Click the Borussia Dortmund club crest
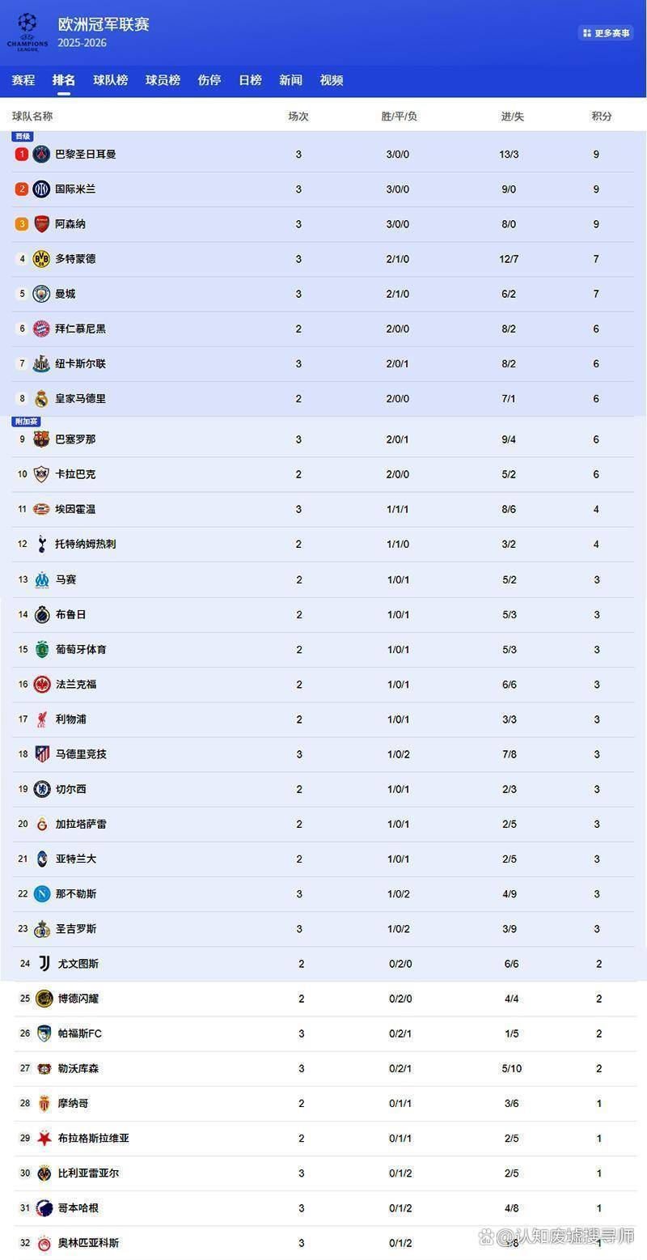This screenshot has width=647, height=1260. coord(42,259)
